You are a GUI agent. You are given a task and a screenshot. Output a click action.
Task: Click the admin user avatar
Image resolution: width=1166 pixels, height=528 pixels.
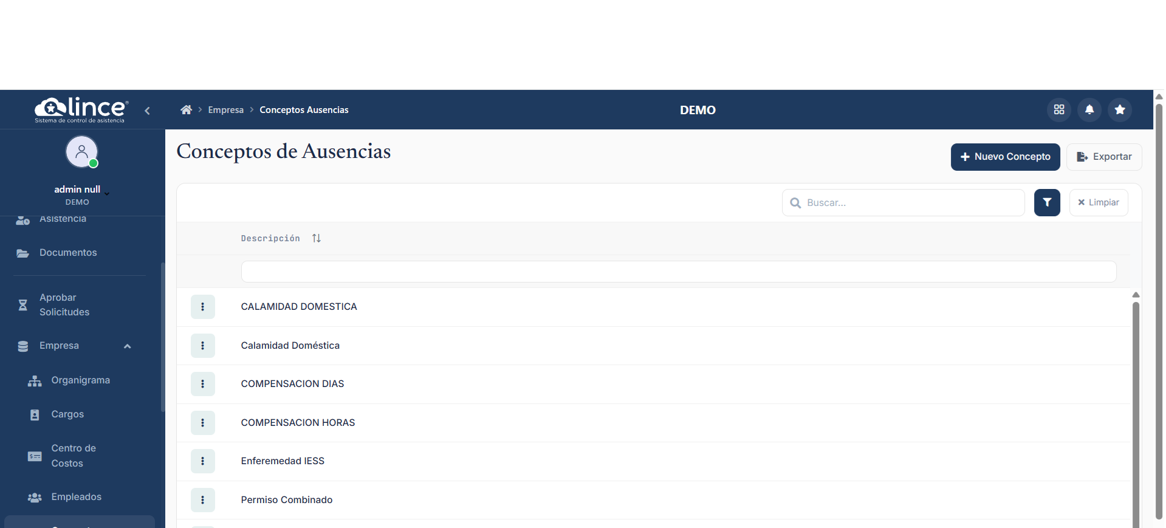click(x=81, y=152)
